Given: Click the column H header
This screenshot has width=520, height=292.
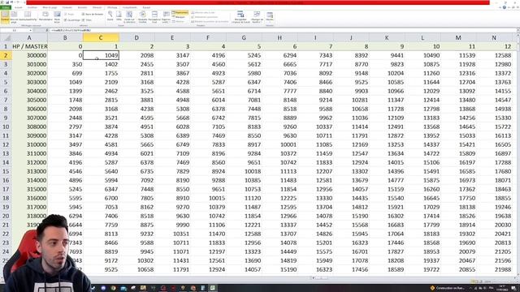Looking at the screenshot, I should pyautogui.click(x=279, y=38).
